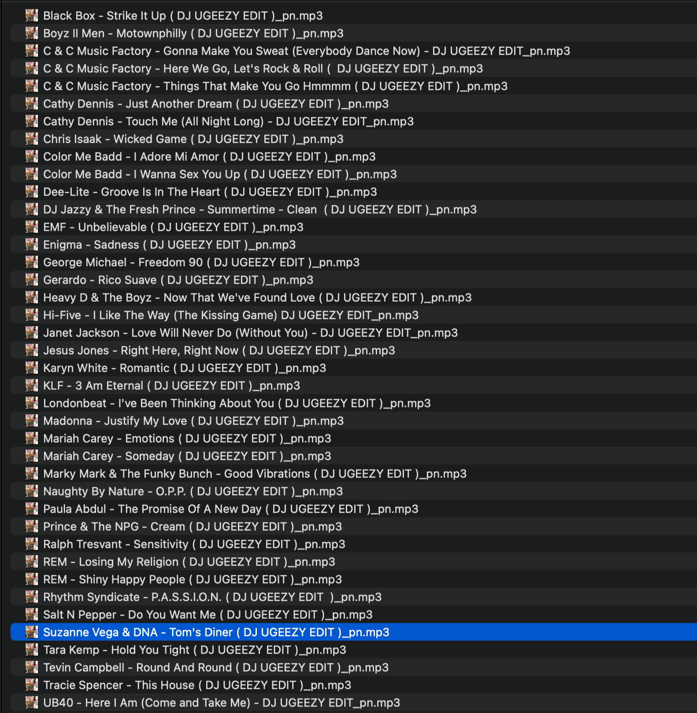Click the file icon for KLF - 3 Am Eternal
This screenshot has height=713, width=697.
click(x=32, y=385)
